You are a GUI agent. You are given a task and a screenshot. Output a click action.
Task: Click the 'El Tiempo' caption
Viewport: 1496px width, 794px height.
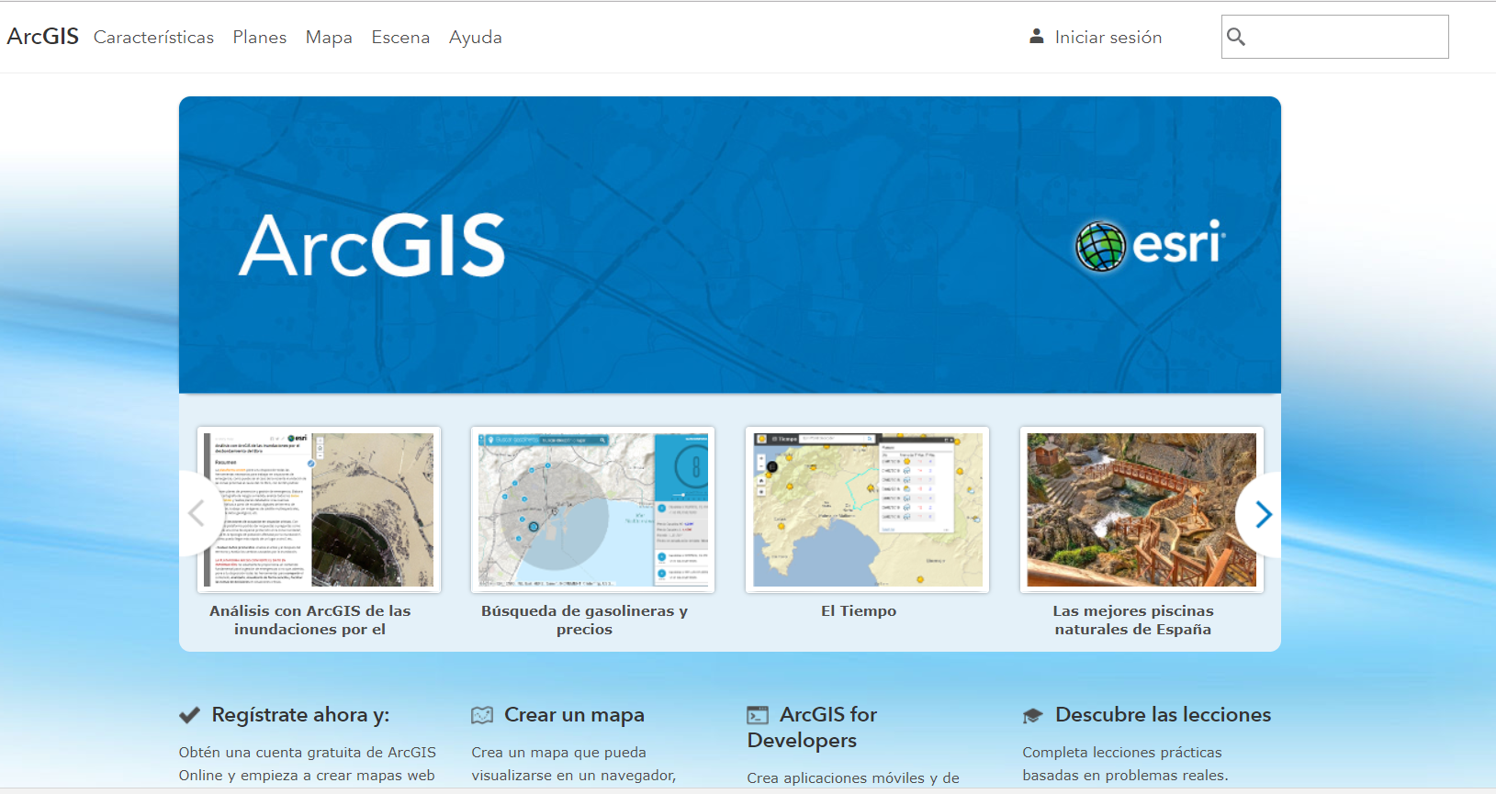point(859,610)
